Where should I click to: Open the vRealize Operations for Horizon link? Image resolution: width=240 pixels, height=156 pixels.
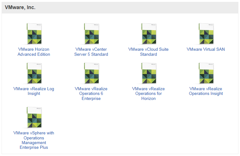pos(149,94)
